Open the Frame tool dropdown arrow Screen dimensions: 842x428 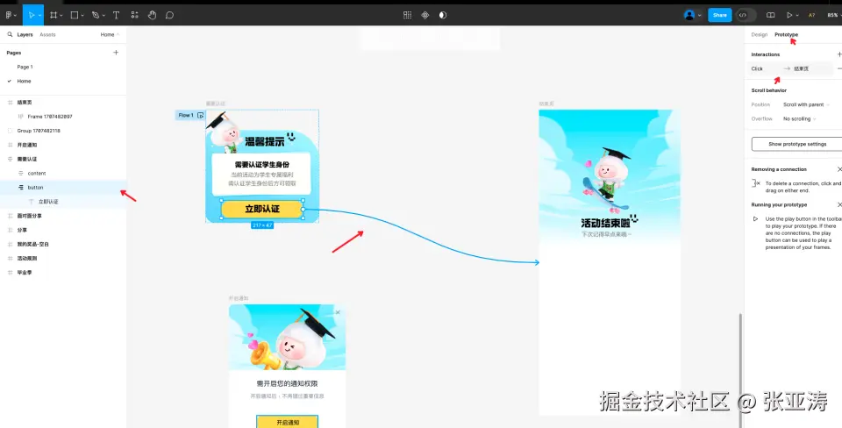[x=61, y=16]
